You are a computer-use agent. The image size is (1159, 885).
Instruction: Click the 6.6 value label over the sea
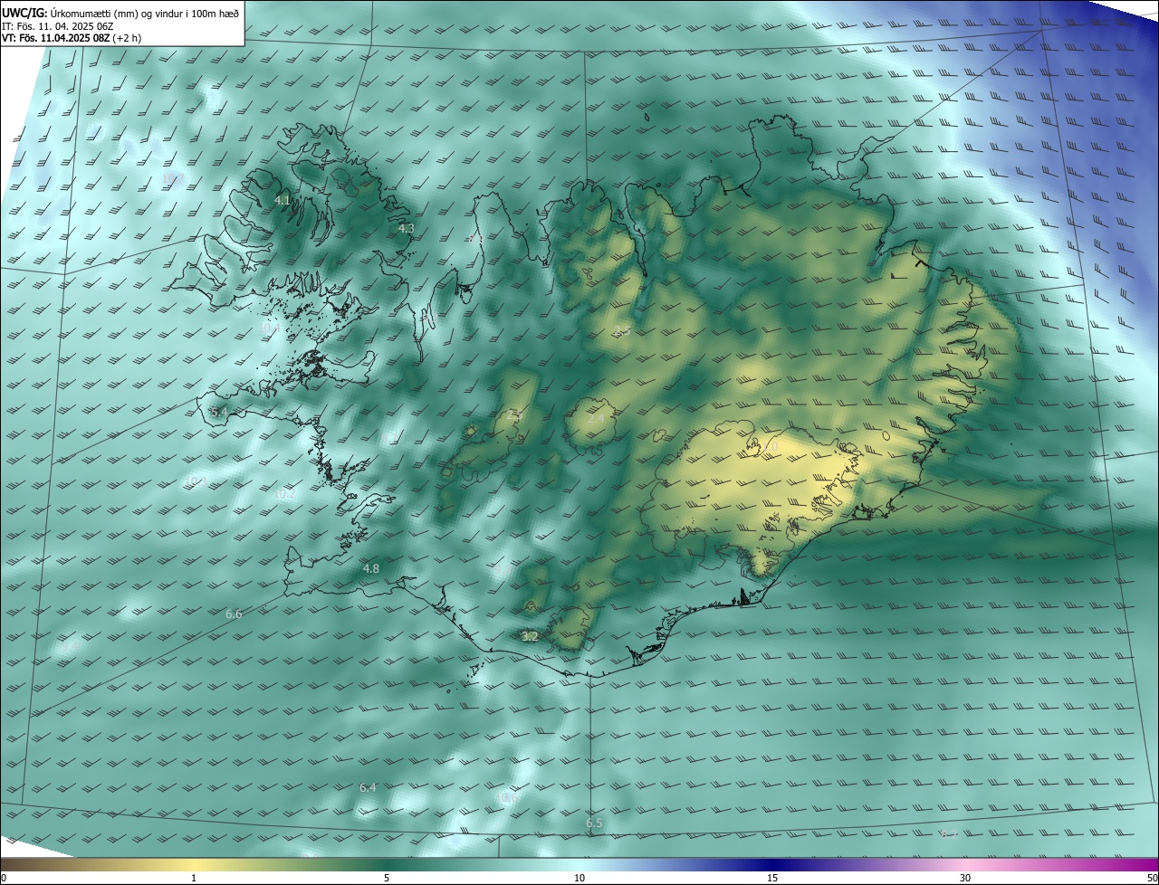coord(234,614)
